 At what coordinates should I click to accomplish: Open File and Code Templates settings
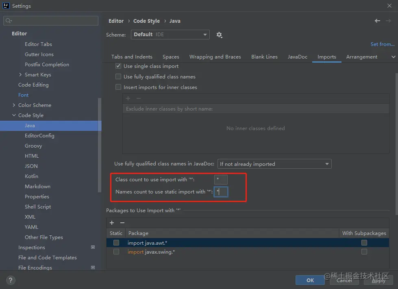[48, 257]
